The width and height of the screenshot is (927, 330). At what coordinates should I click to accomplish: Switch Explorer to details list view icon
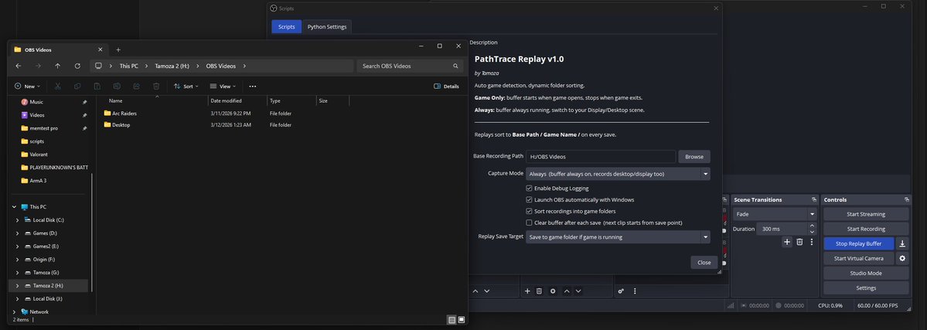(452, 320)
